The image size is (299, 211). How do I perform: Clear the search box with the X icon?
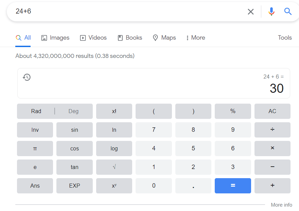click(250, 11)
